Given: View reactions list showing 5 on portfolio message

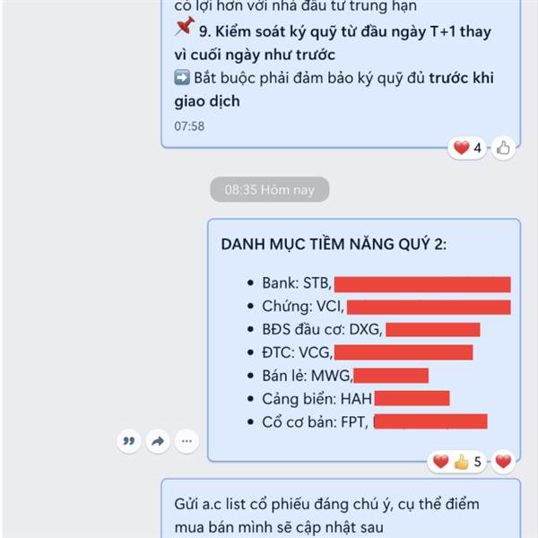Looking at the screenshot, I should coord(456,462).
